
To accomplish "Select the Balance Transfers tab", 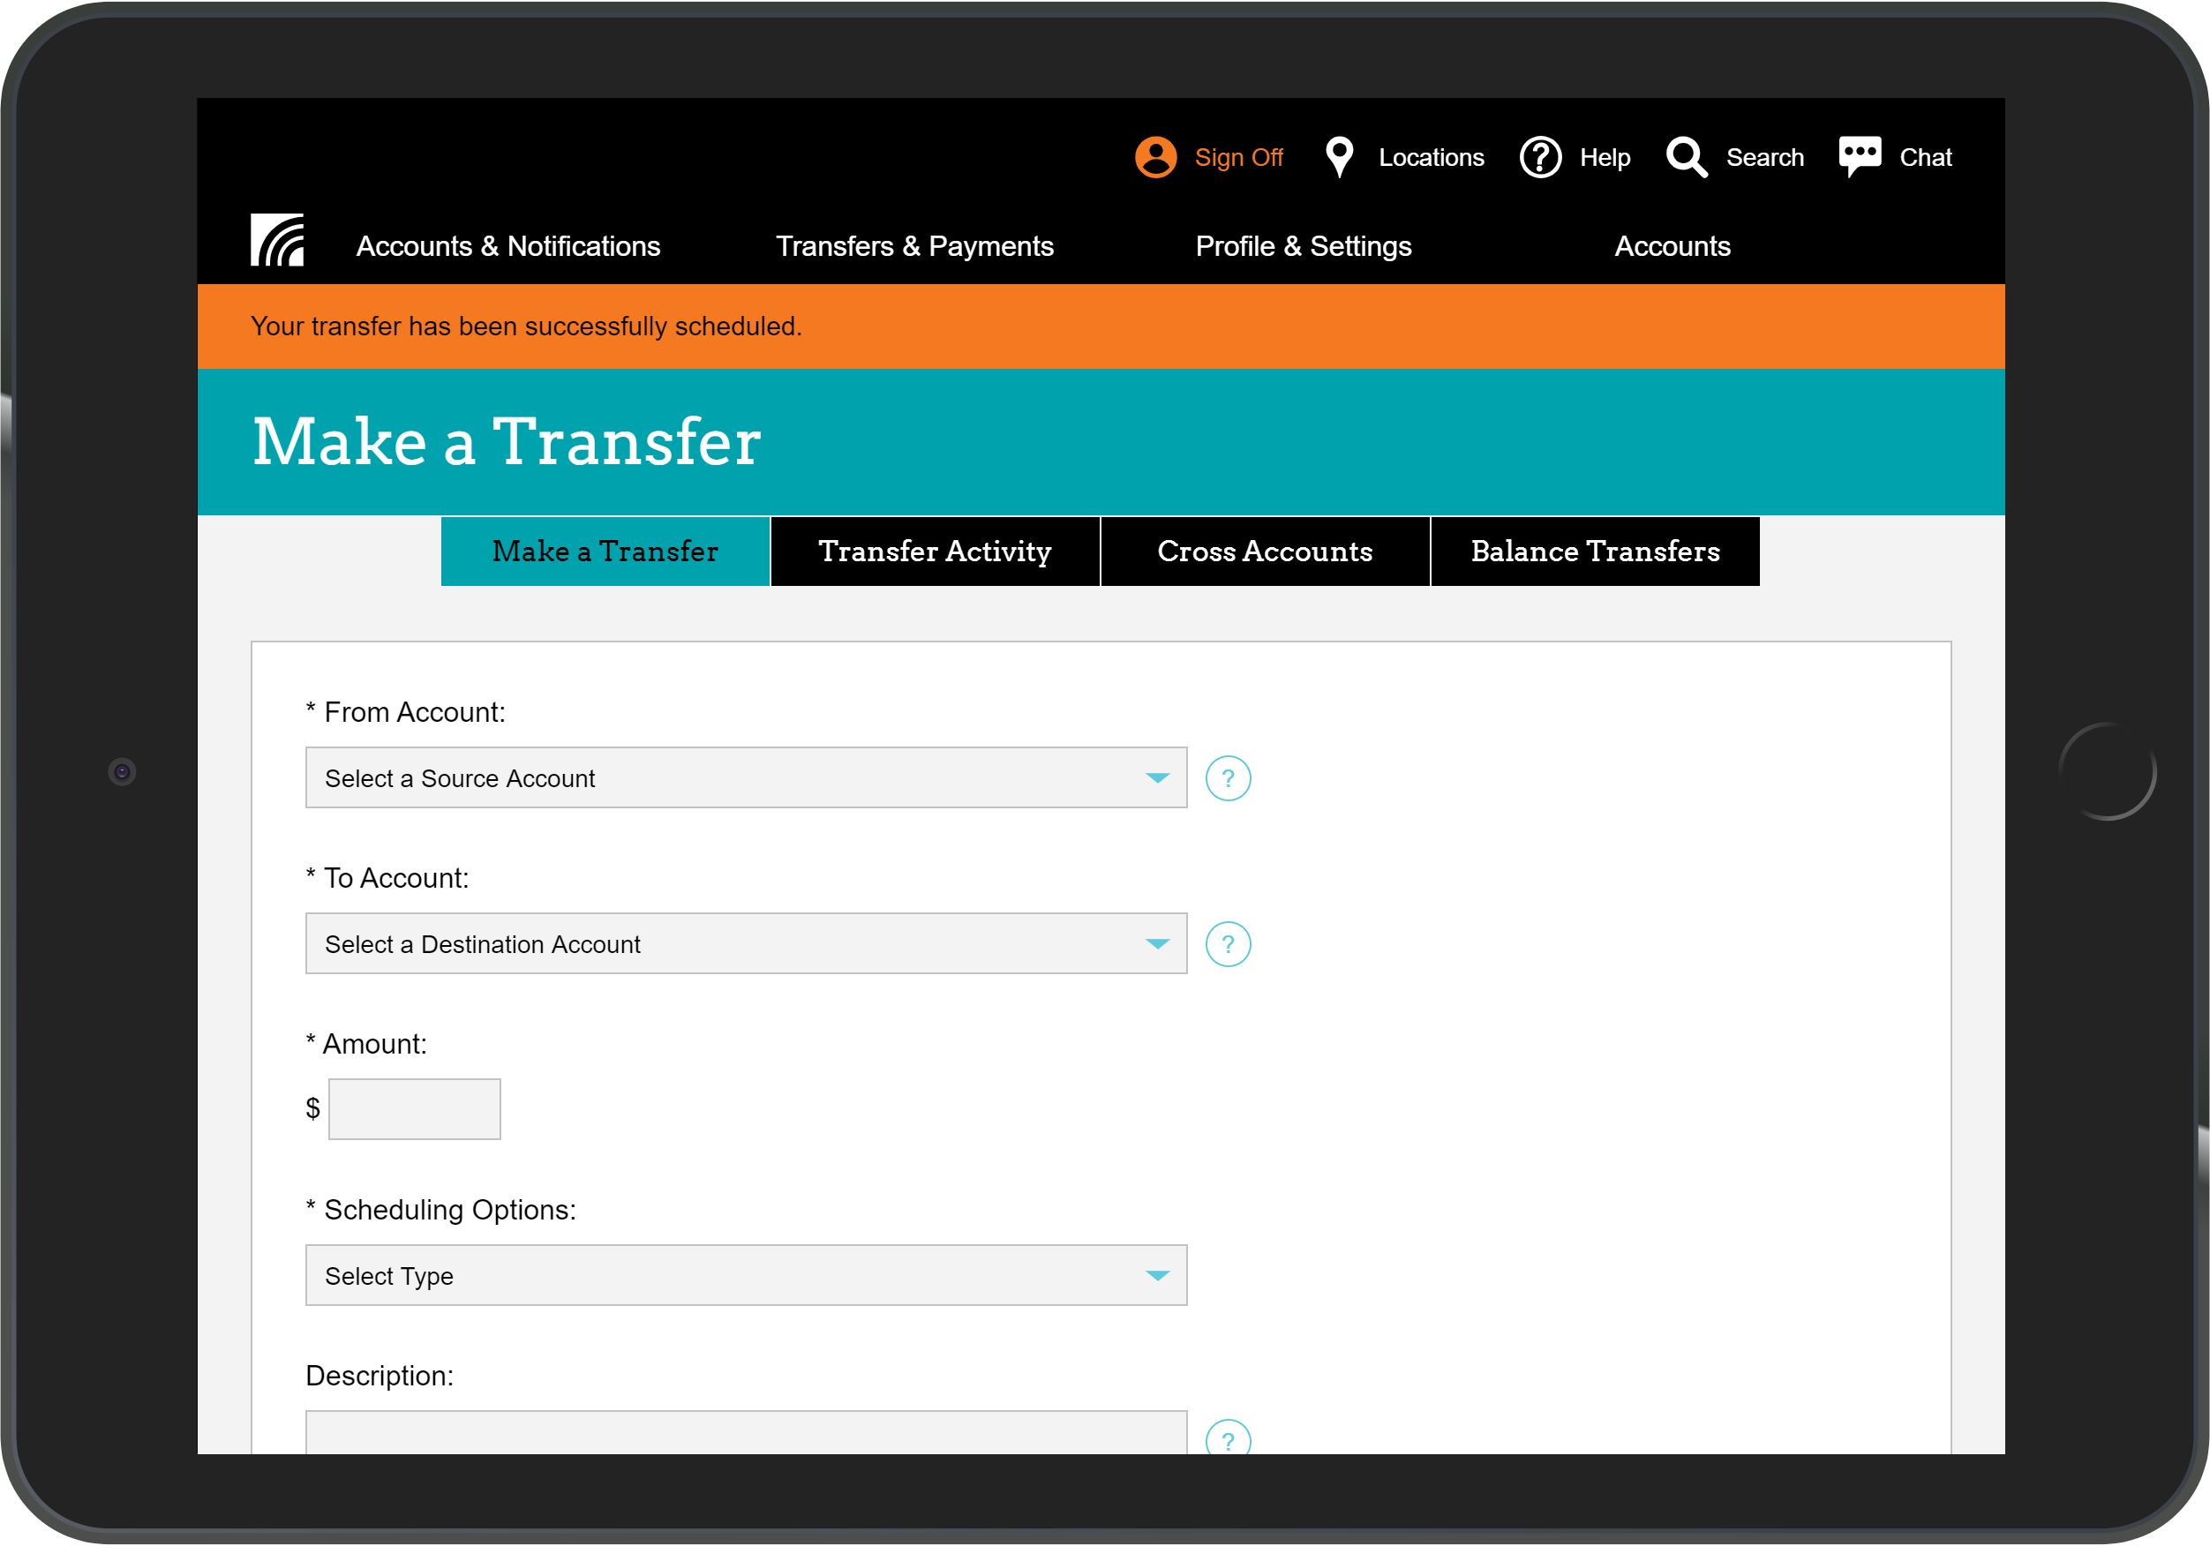I will (1595, 551).
